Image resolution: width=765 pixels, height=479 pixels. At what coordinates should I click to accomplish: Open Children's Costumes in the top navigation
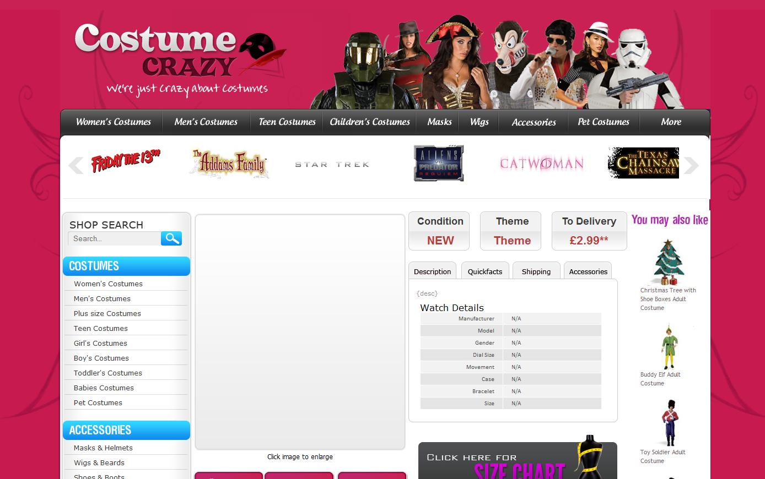370,122
